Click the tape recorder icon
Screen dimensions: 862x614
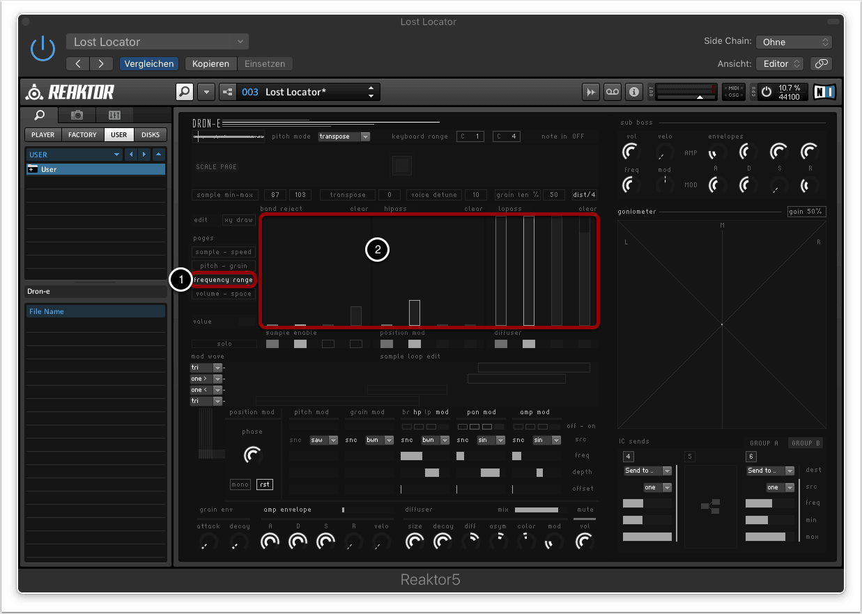click(x=612, y=92)
